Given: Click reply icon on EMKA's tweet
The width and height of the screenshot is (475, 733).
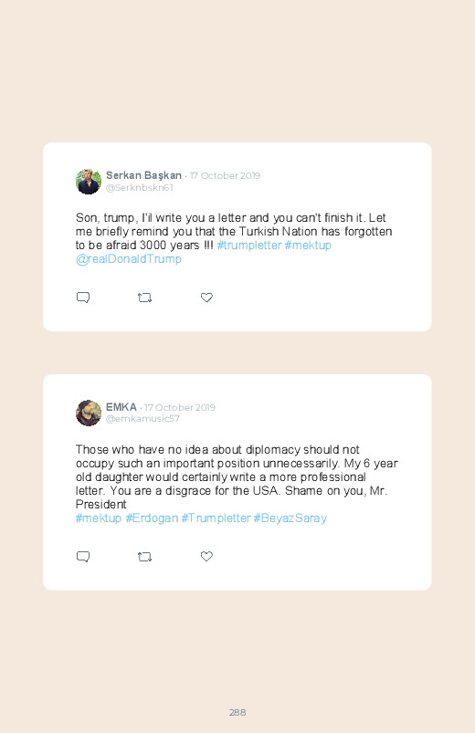Looking at the screenshot, I should tap(83, 556).
